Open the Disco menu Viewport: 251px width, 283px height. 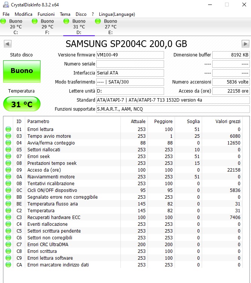click(81, 14)
